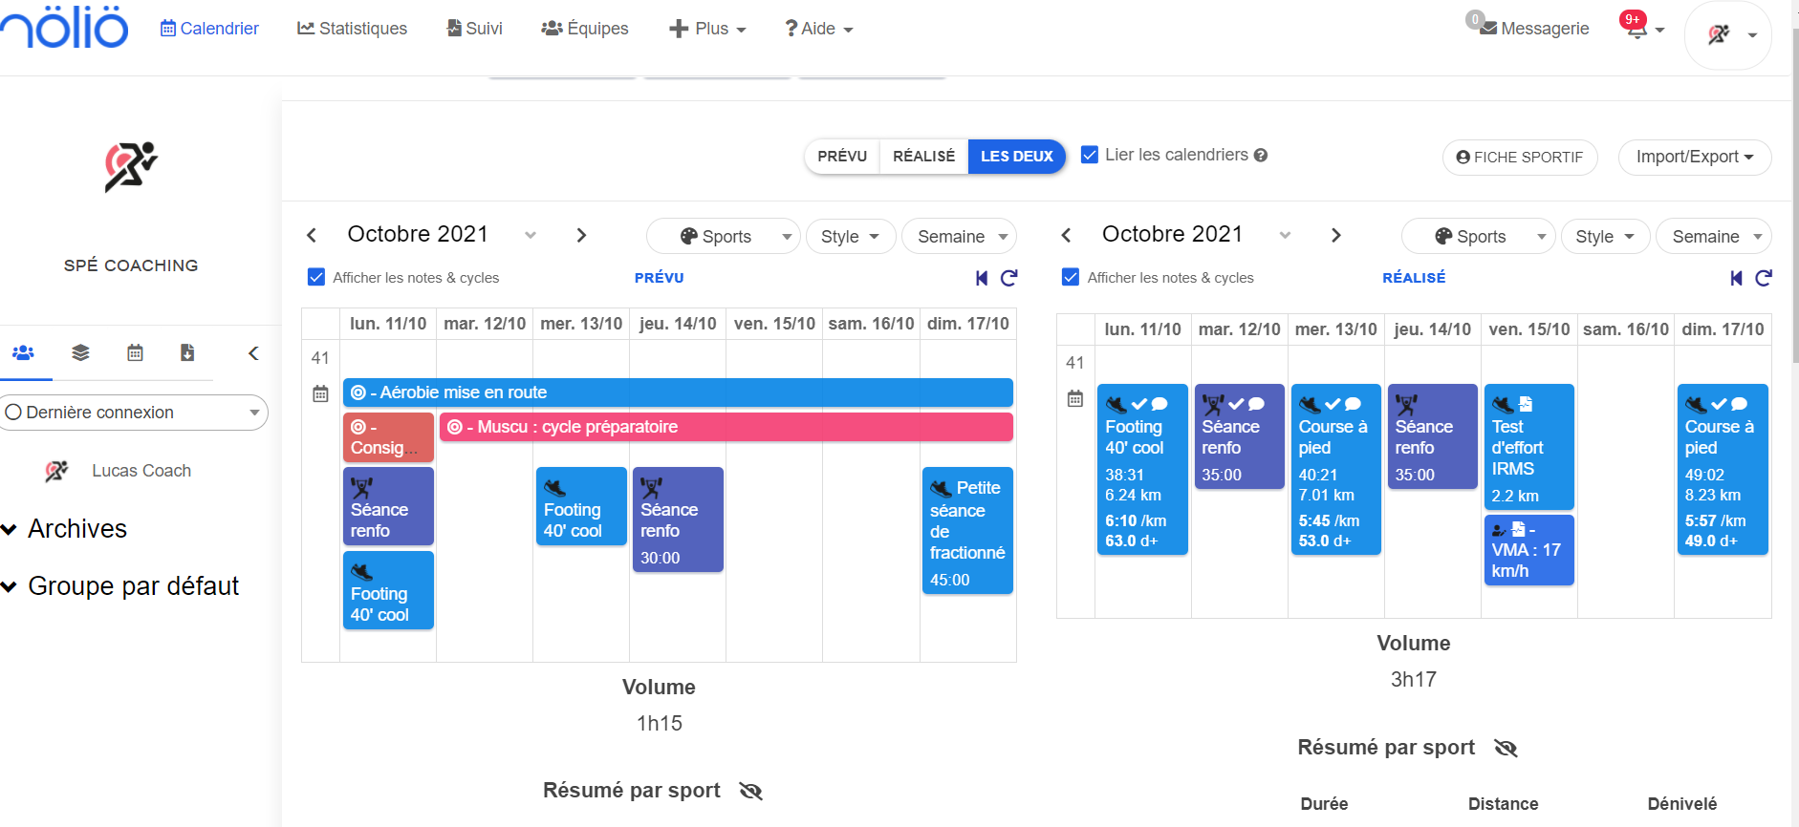Image resolution: width=1799 pixels, height=827 pixels.
Task: Click the sidebar file download icon
Action: click(x=187, y=352)
